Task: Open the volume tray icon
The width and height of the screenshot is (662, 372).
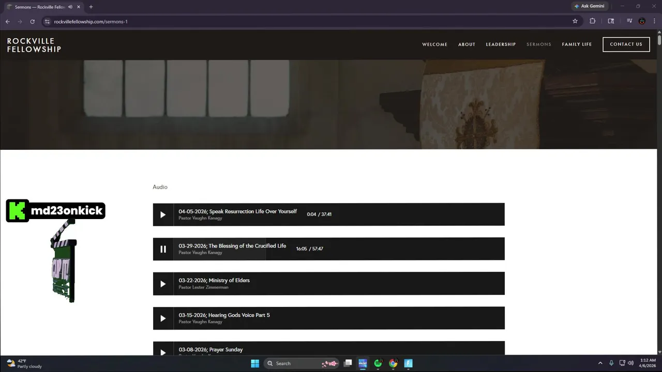Action: (x=630, y=363)
